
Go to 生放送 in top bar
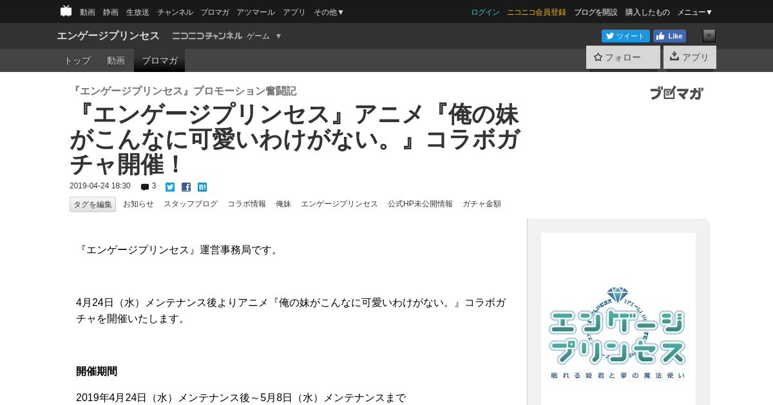coord(138,12)
